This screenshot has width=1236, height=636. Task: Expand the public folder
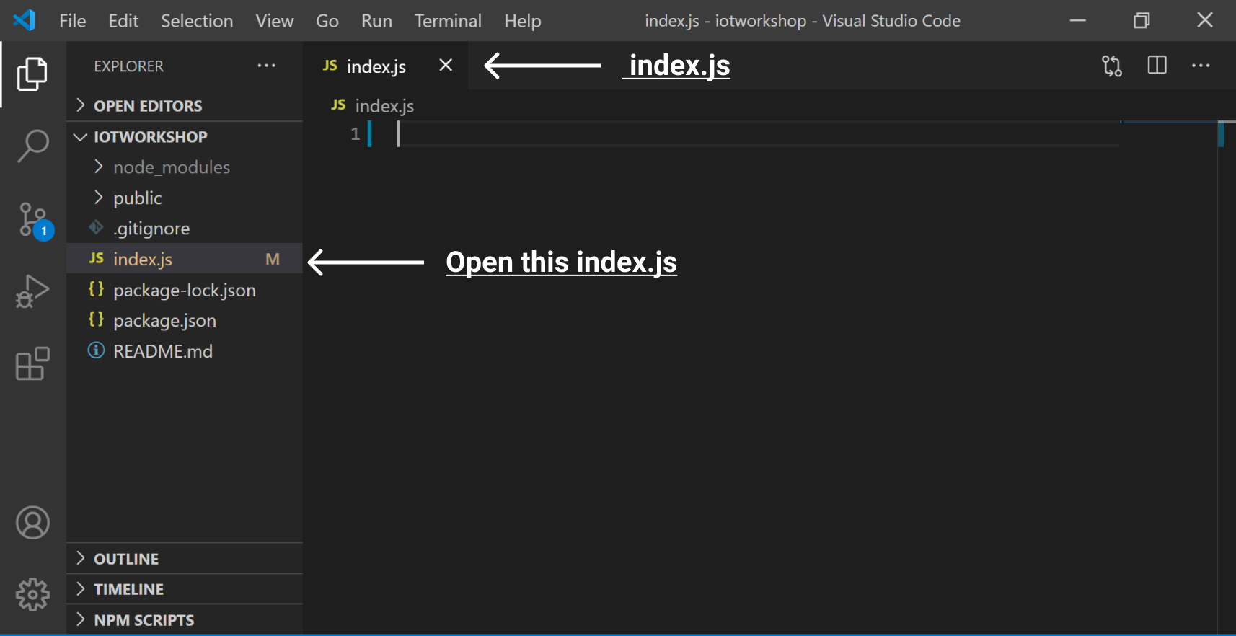pos(185,198)
